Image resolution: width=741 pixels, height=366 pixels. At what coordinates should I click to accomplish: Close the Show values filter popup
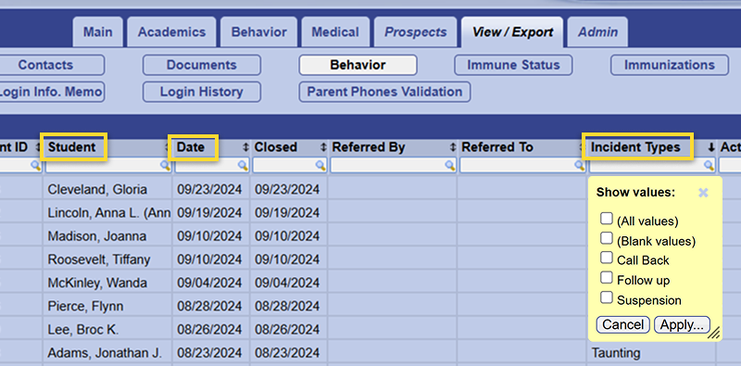tap(703, 193)
